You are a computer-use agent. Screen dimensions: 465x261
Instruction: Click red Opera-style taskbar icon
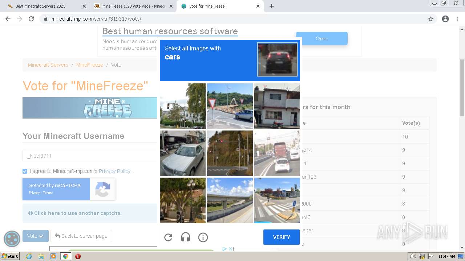coord(78,256)
